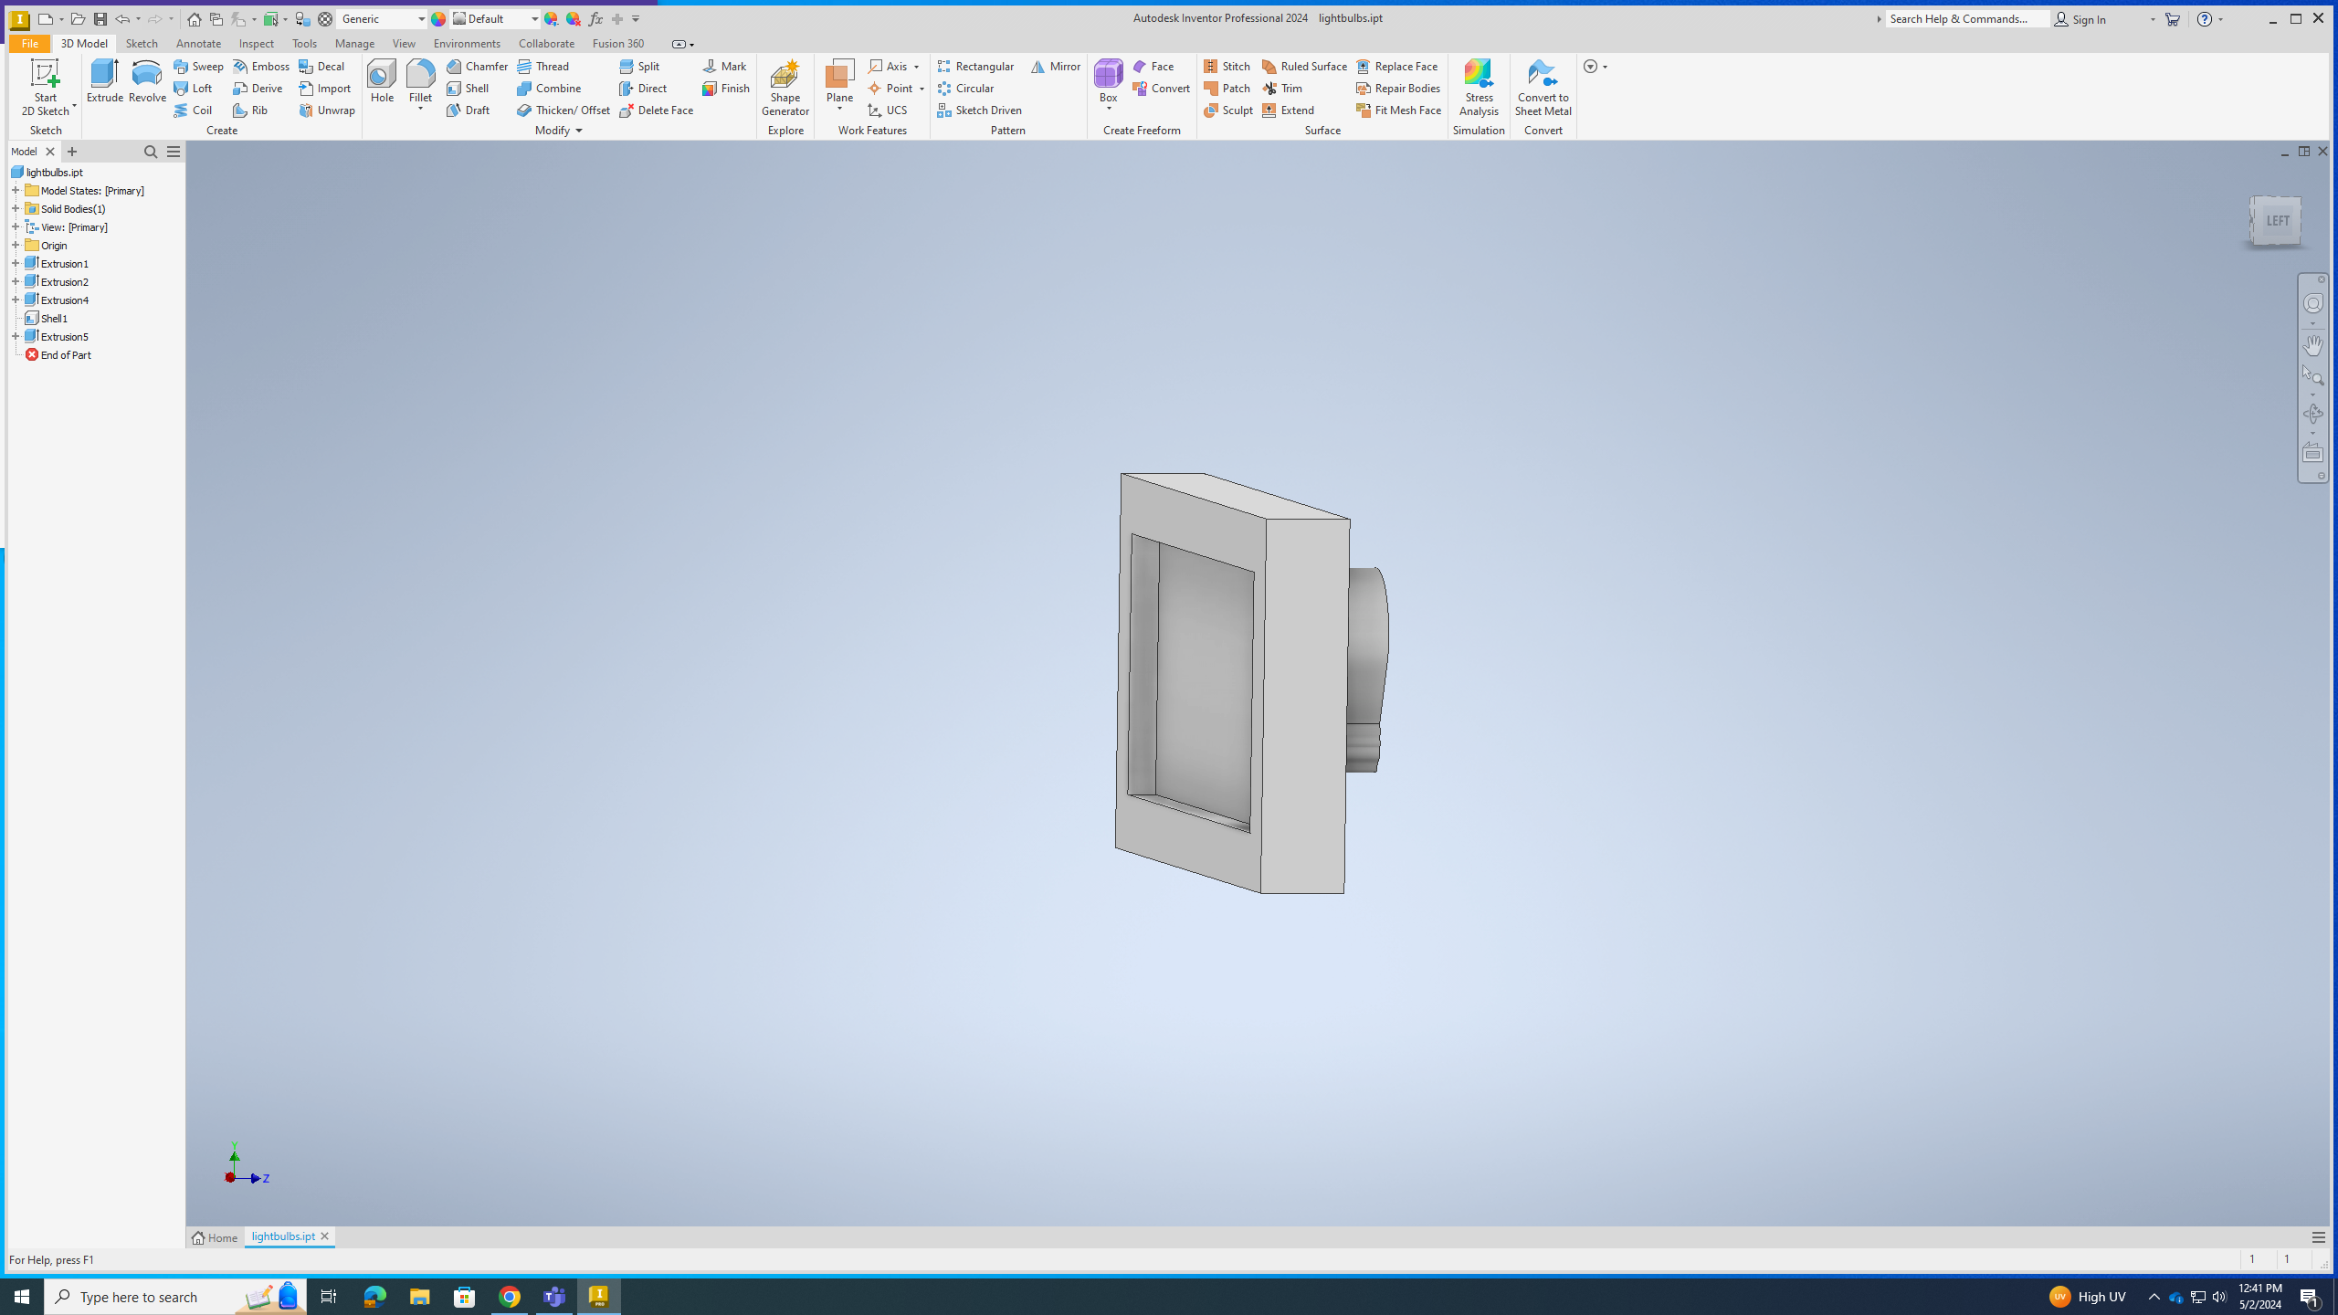Click Convert to Sheet Metal
The height and width of the screenshot is (1315, 2338).
(1543, 89)
